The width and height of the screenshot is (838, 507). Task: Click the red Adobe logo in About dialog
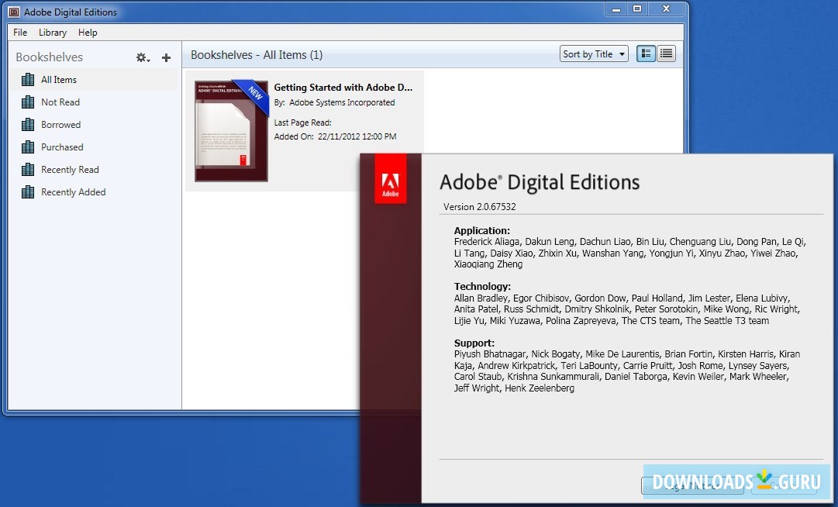click(390, 179)
